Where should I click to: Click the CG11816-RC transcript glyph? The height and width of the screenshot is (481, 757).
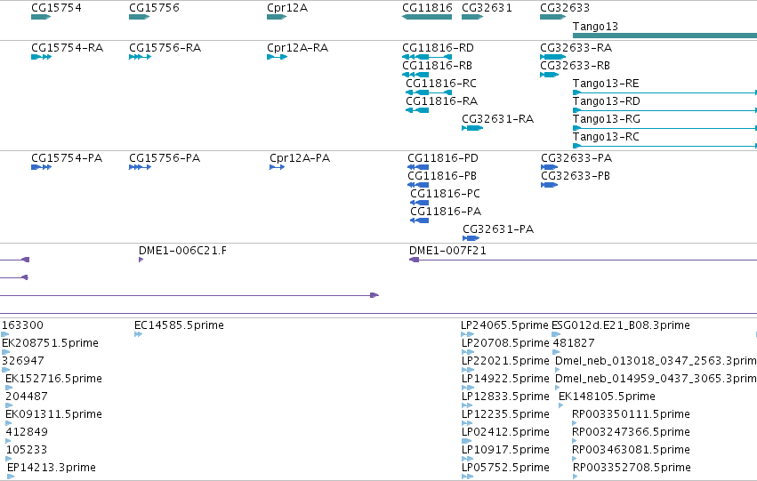pyautogui.click(x=429, y=92)
